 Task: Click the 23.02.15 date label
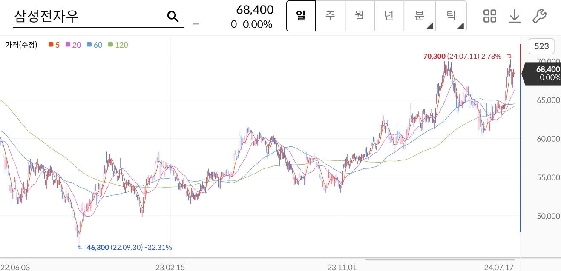point(170,267)
